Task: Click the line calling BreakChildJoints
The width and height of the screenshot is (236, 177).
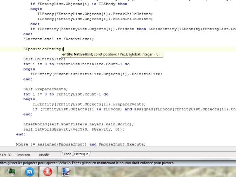Action: [95, 14]
